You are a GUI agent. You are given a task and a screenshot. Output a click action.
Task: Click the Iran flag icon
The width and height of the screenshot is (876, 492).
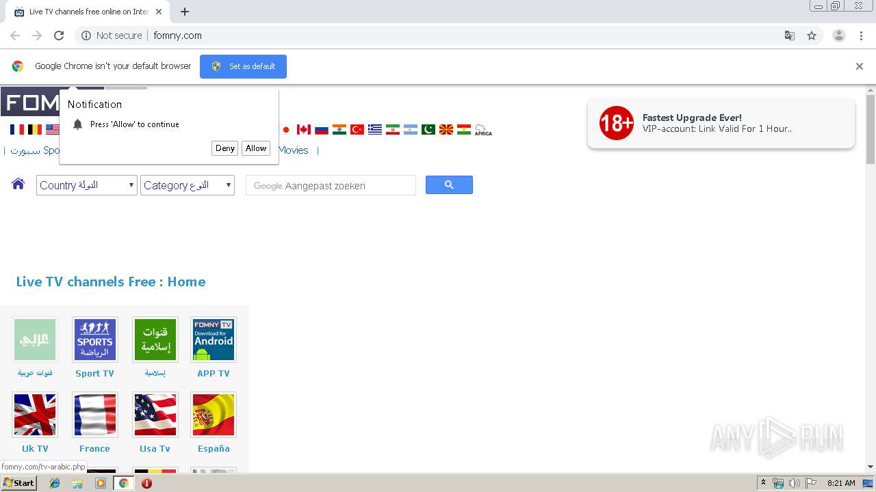[393, 129]
